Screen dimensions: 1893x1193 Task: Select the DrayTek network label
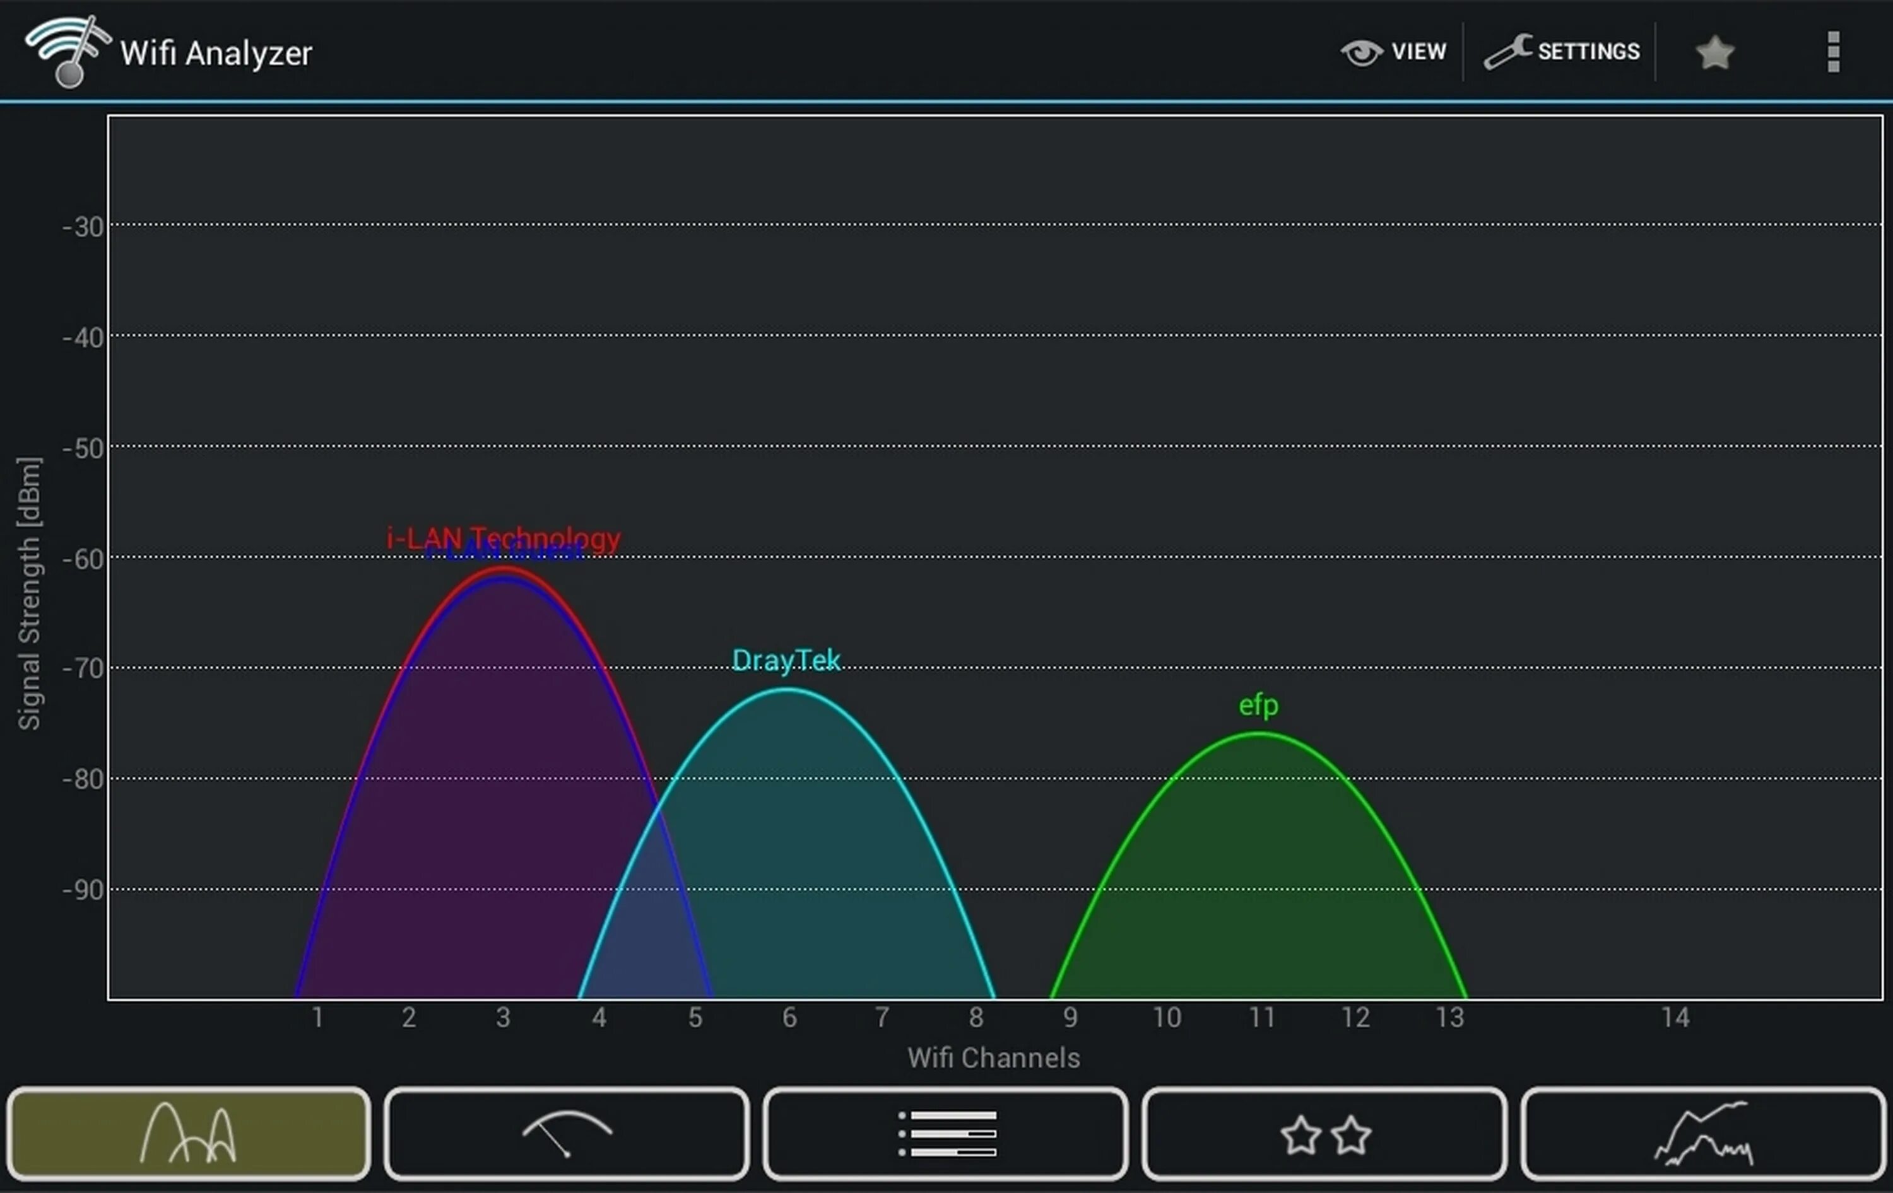786,661
